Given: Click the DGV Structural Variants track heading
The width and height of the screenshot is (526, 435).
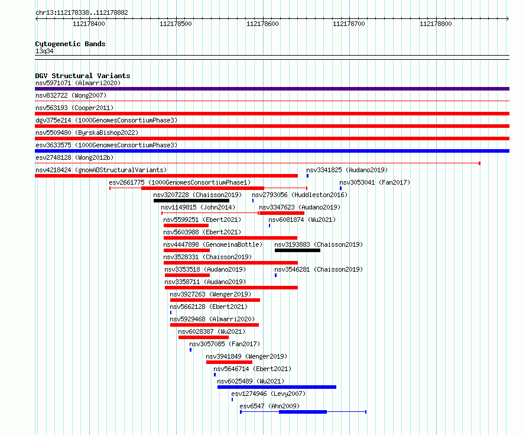Looking at the screenshot, I should [83, 76].
